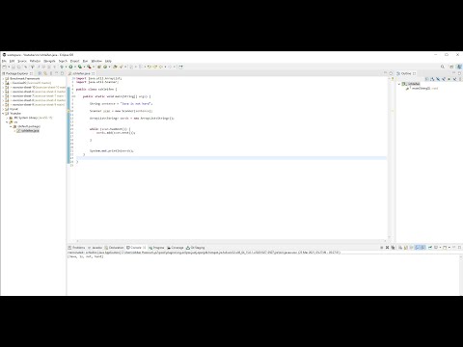Close the Java editor tab
463x347 pixels.
click(94, 73)
